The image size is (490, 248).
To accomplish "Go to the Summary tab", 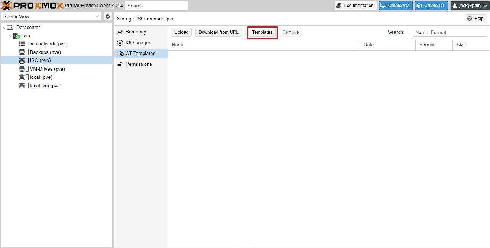I will [136, 32].
